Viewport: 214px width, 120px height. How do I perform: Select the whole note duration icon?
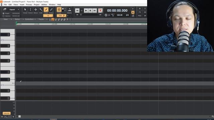click(x=50, y=19)
